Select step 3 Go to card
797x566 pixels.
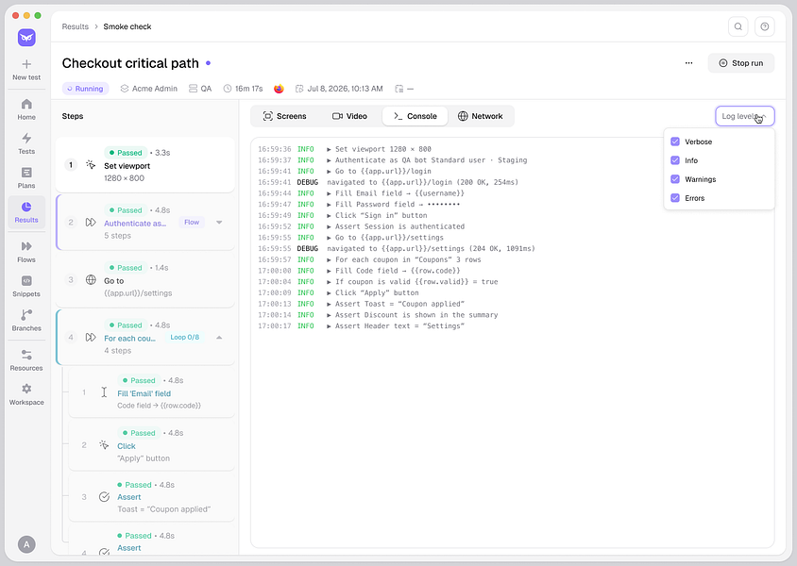pyautogui.click(x=145, y=280)
